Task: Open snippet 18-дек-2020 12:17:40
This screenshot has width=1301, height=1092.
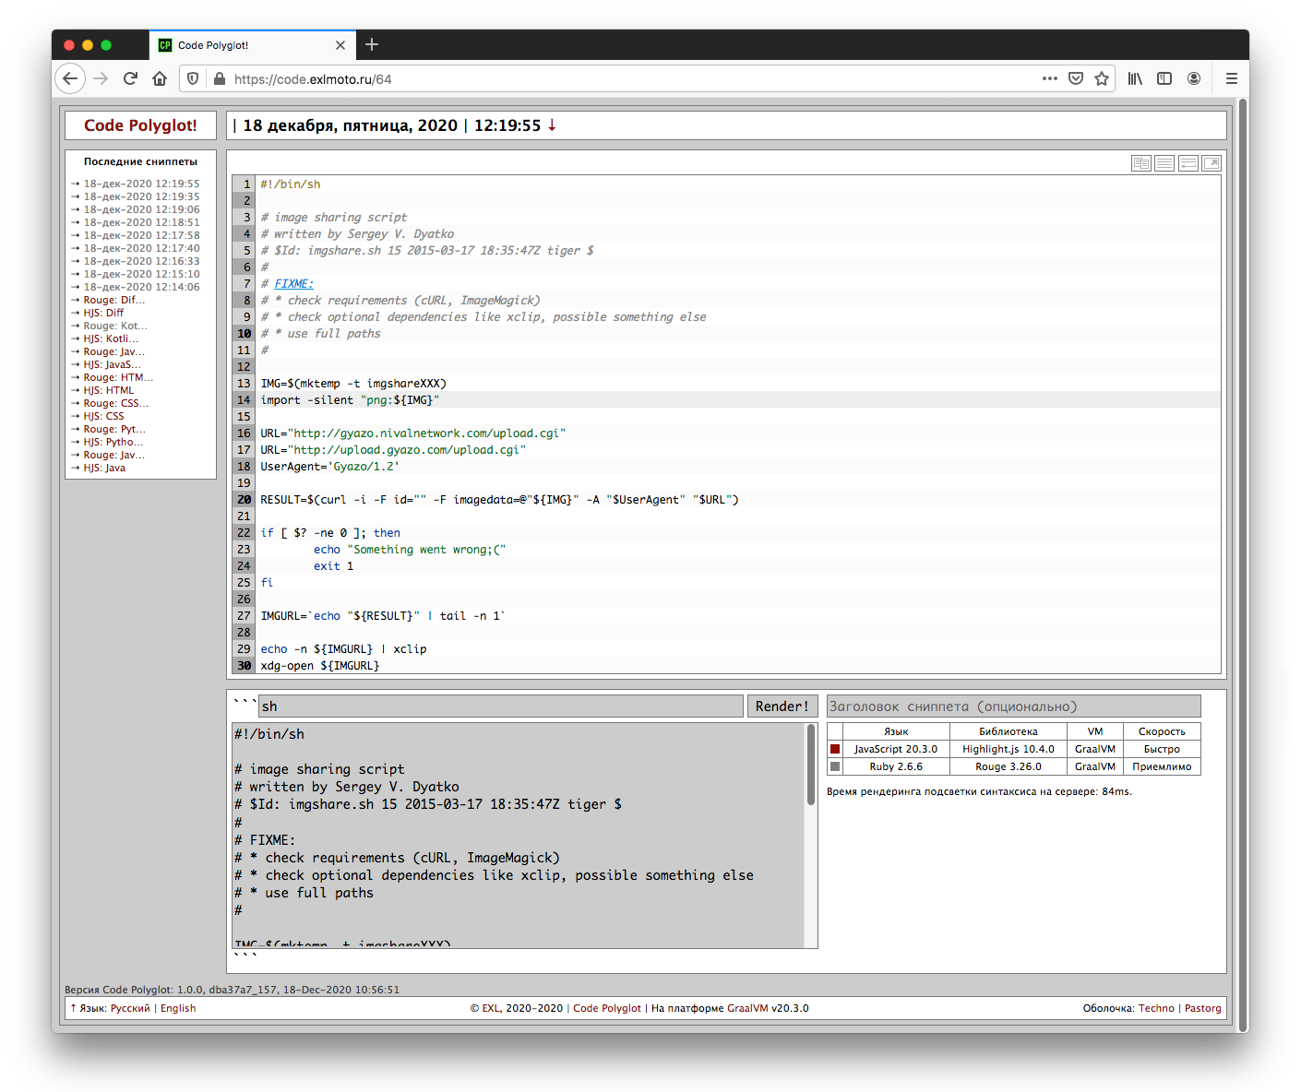Action: coord(141,248)
